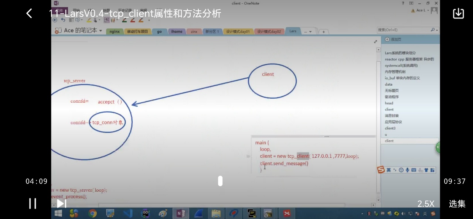The width and height of the screenshot is (473, 219).
Task: Switch to the ihome section tab
Action: click(177, 32)
